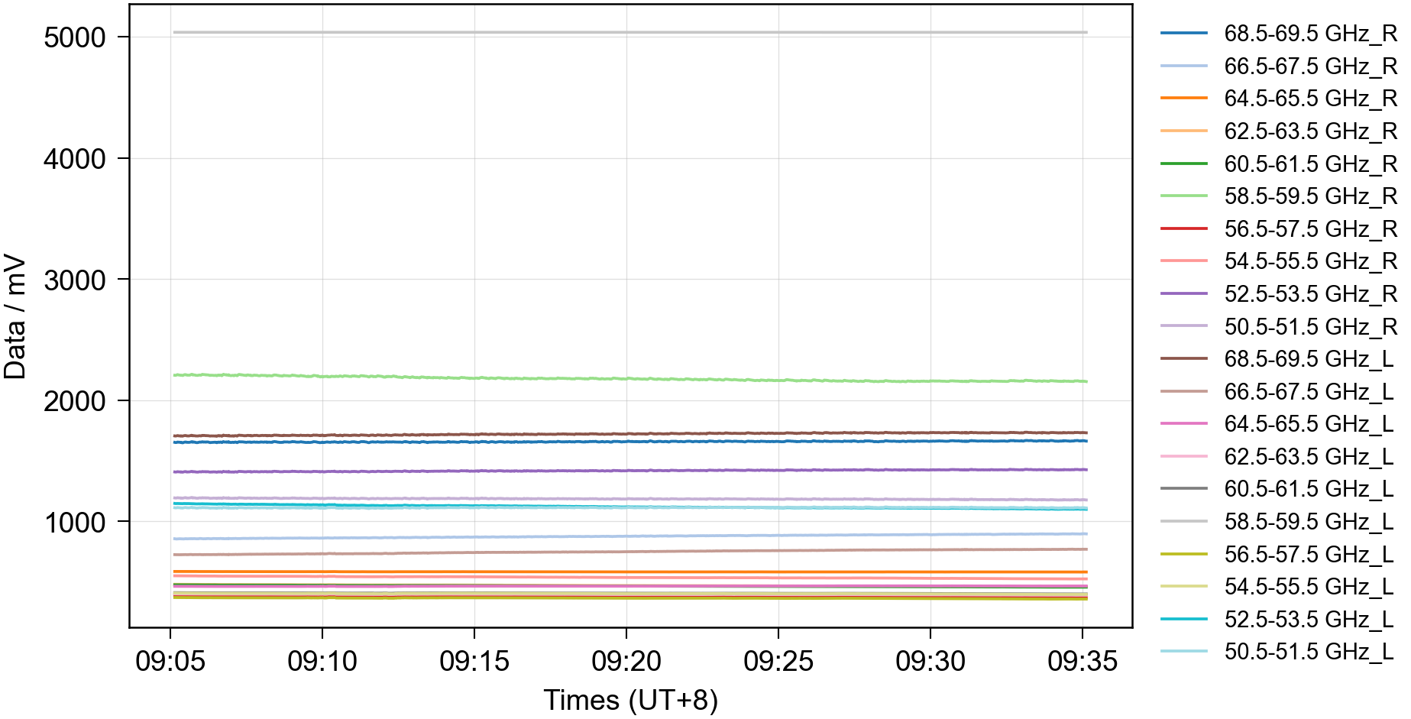Click the 64.5-65.5 GHz_R orange legend swatch
1411x719 pixels.
(1183, 99)
